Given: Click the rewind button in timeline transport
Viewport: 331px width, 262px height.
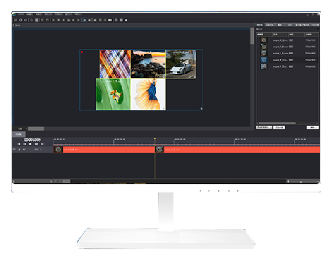Looking at the screenshot, I should (x=25, y=144).
